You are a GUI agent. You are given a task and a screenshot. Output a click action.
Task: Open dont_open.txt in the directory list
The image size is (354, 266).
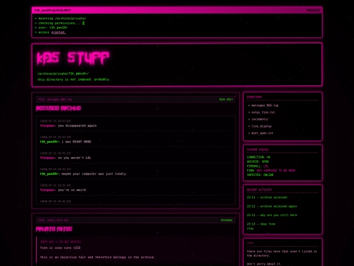(x=262, y=133)
